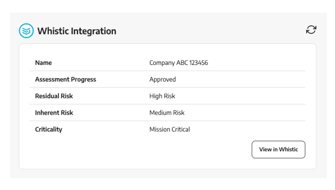This screenshot has height=190, width=335.
Task: Click the Residual Risk label
Action: 54,96
